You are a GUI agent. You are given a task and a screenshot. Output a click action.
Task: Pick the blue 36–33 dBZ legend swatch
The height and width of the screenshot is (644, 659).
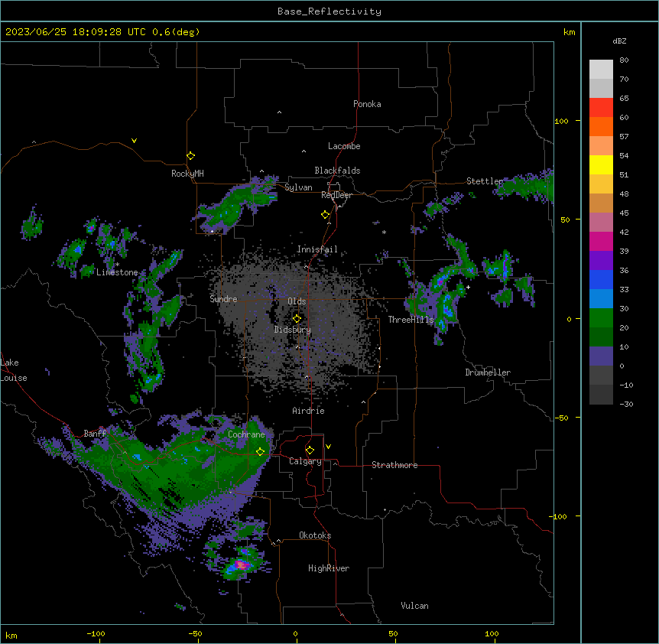[x=601, y=279]
